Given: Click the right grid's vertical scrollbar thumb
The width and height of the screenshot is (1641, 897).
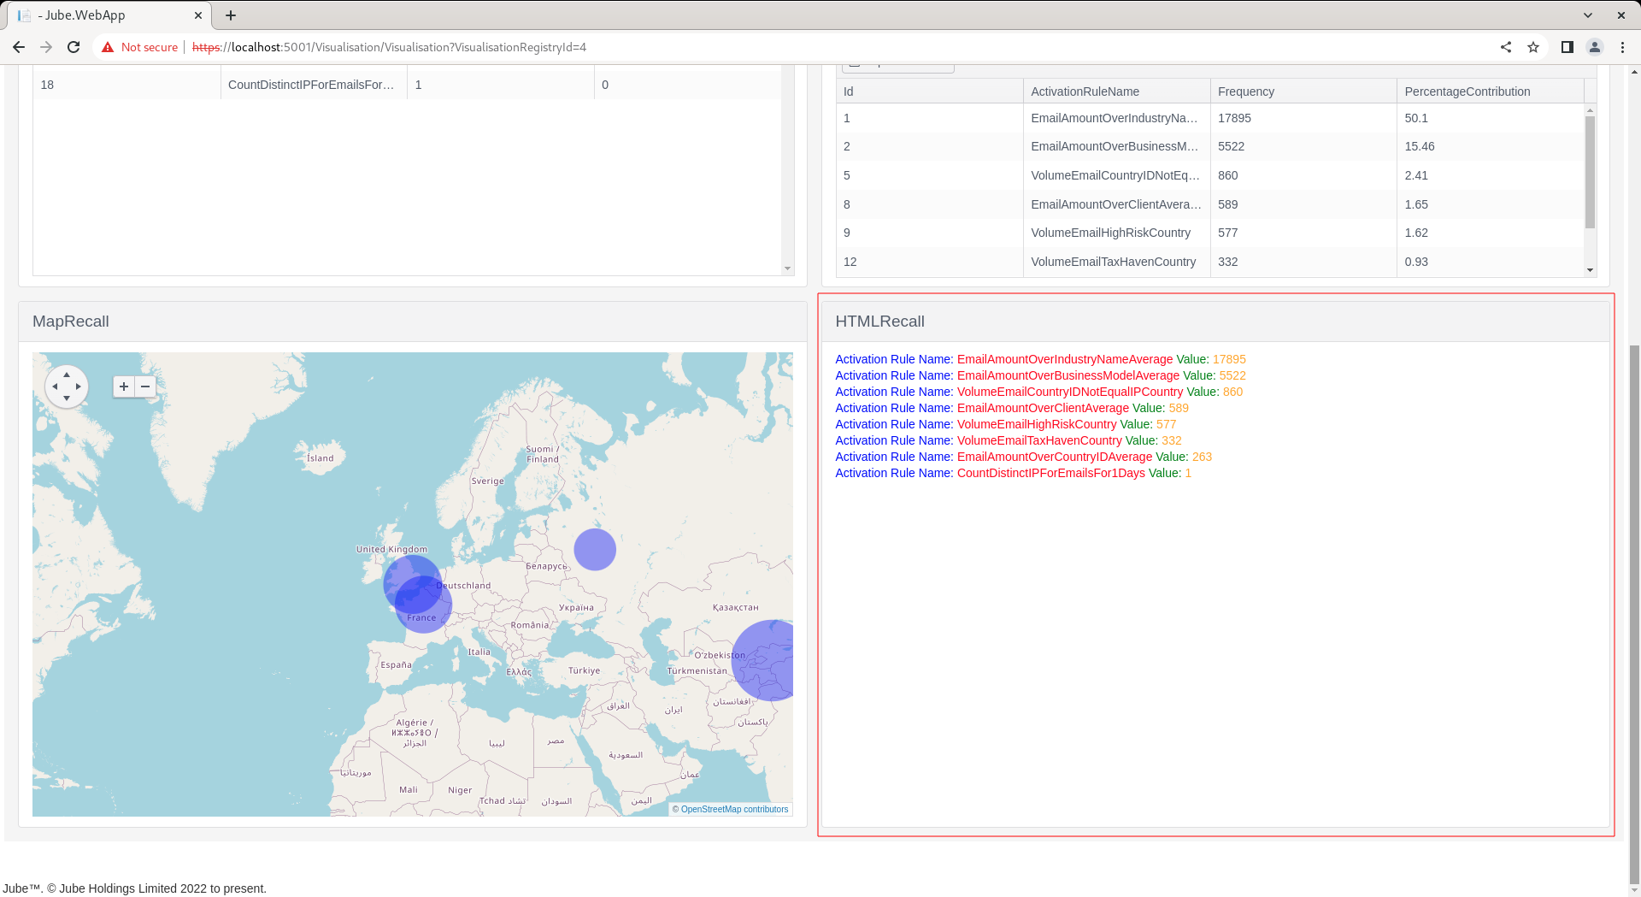Looking at the screenshot, I should click(1591, 172).
